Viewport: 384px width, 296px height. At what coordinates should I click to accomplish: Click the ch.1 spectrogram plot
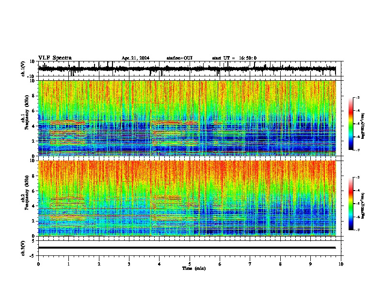(187, 118)
